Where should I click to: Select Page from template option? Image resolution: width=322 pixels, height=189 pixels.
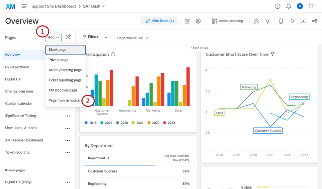point(64,101)
